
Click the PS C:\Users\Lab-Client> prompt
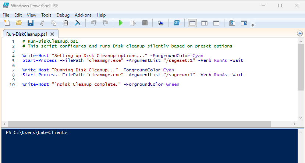pyautogui.click(x=36, y=132)
